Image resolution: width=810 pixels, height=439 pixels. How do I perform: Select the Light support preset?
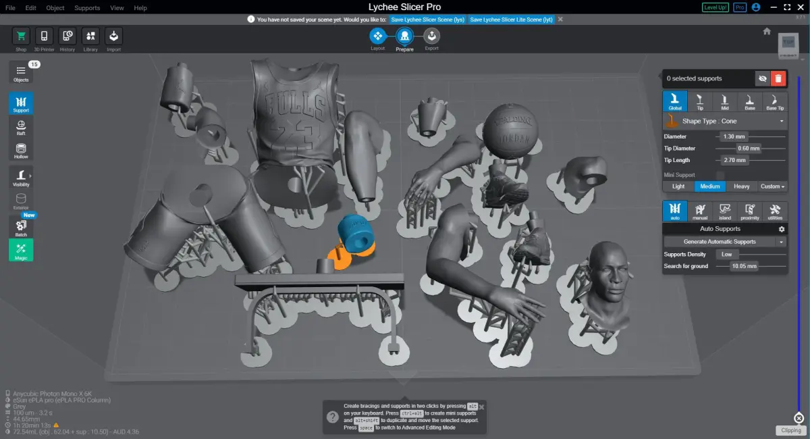tap(678, 186)
